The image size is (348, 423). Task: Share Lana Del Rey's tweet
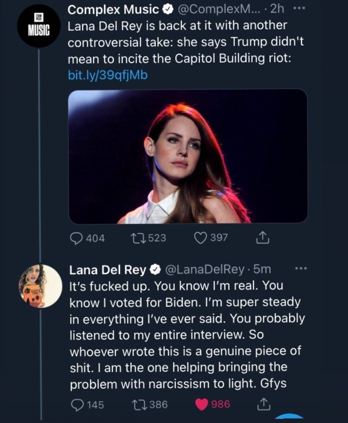[x=264, y=405]
